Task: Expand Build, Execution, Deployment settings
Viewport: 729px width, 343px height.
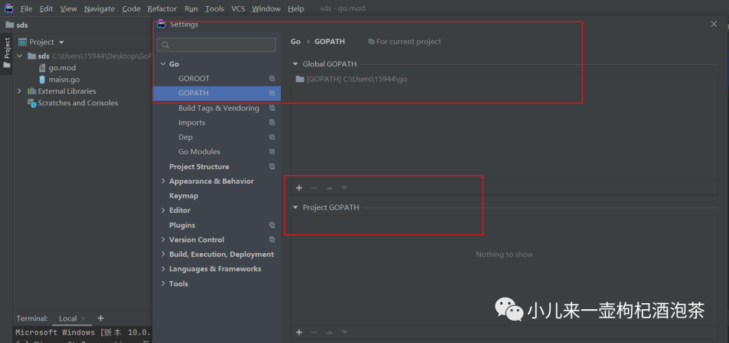Action: [163, 255]
